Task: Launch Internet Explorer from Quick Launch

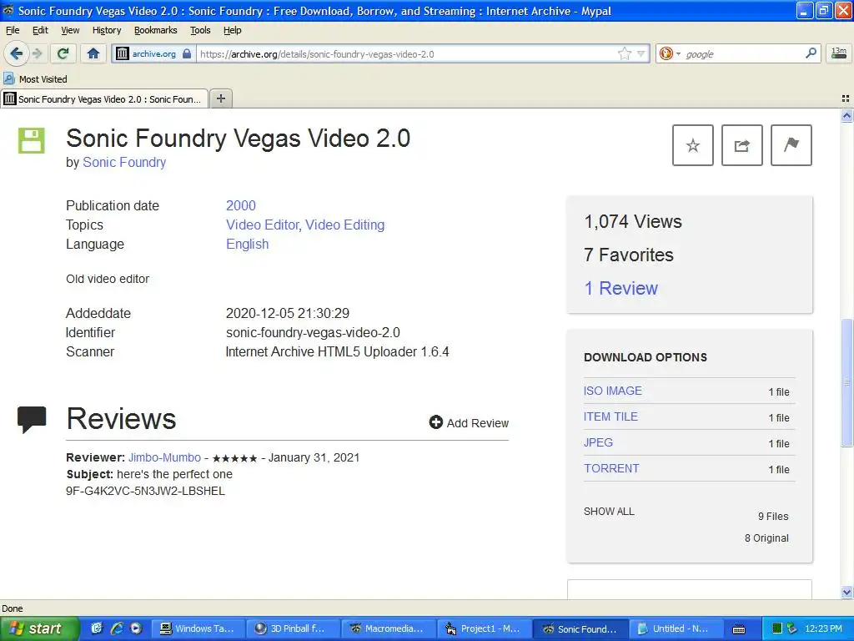Action: click(117, 628)
